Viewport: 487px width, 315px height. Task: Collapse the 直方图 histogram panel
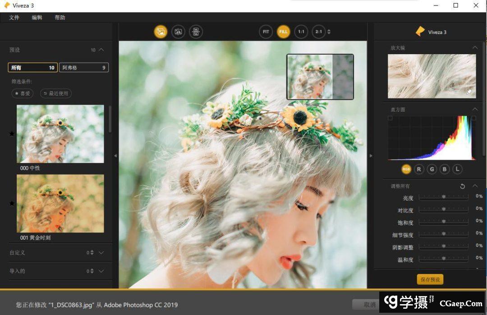(x=475, y=109)
